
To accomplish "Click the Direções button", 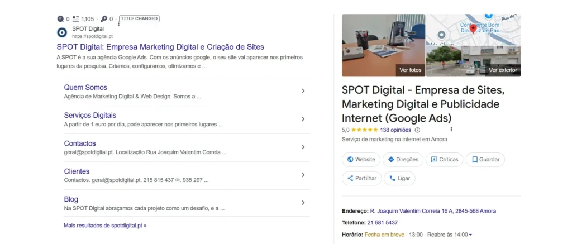I will (x=403, y=159).
